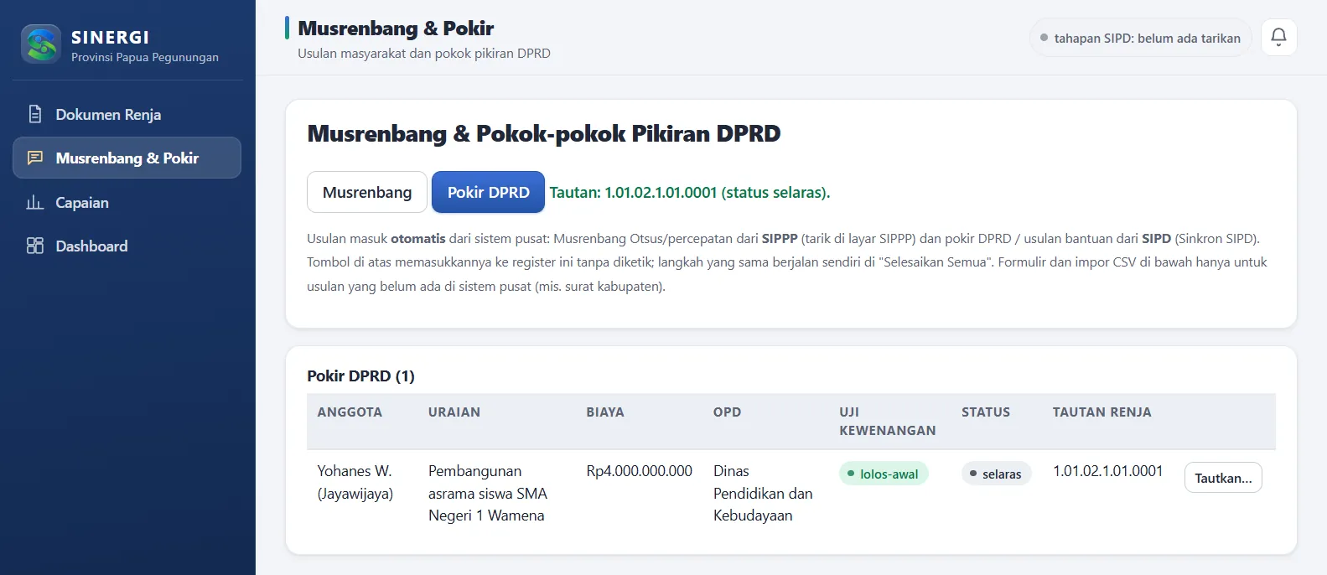Click the Musrenbang & Pokir chat icon
Screen dimensions: 1327x575
[x=35, y=158]
